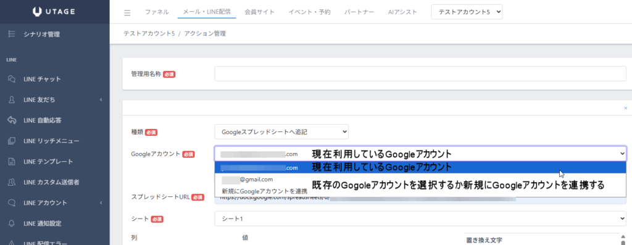This screenshot has height=245, width=632.
Task: Click the LINE カスタム送信者 users icon
Action: 12,181
